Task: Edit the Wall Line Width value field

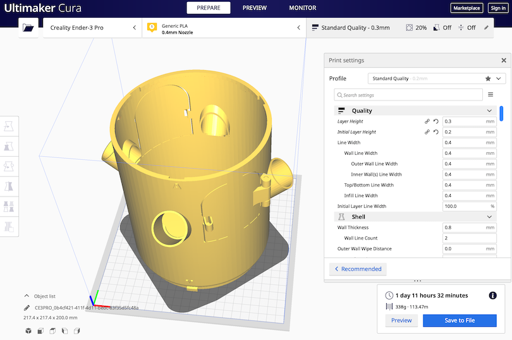Action: (x=469, y=153)
